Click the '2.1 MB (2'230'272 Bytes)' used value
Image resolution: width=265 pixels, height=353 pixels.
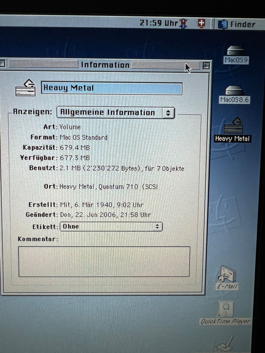(x=100, y=168)
